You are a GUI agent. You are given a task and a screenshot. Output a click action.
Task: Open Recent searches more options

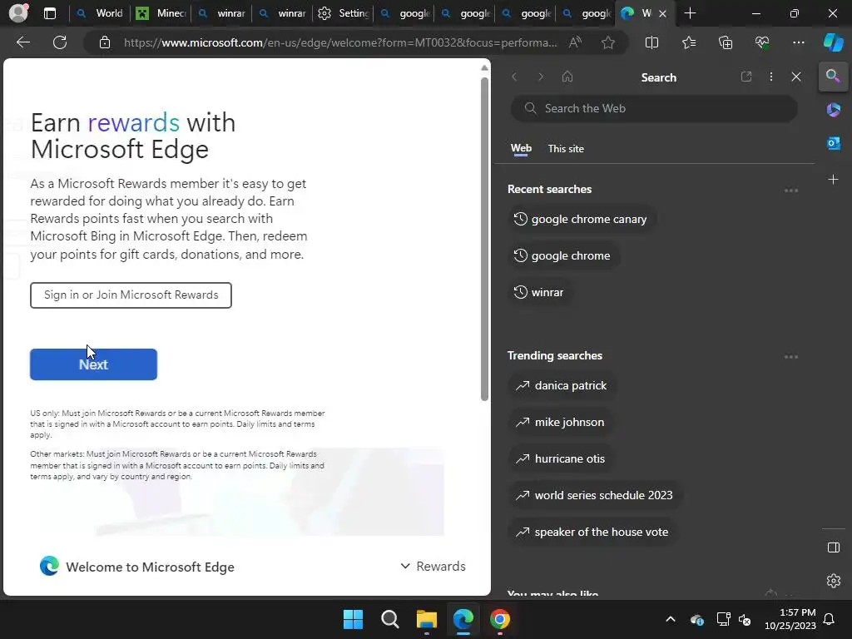click(x=791, y=191)
